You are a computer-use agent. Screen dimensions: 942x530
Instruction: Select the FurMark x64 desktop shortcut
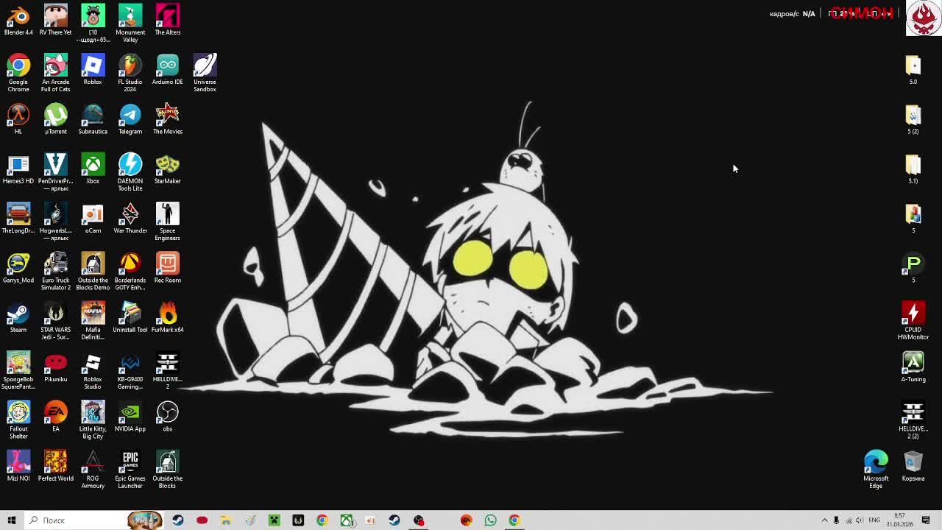tap(167, 317)
